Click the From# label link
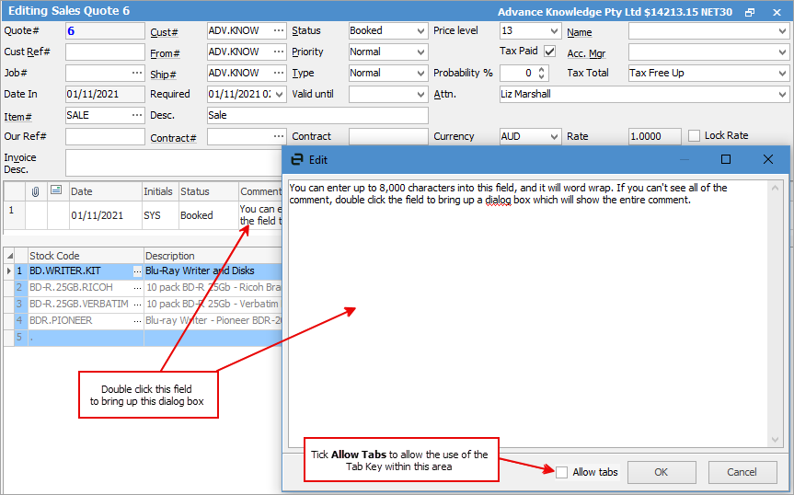794x495 pixels. 165,53
